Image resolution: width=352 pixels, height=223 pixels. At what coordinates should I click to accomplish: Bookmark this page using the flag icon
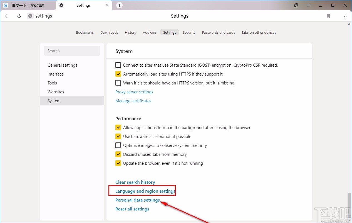328,16
